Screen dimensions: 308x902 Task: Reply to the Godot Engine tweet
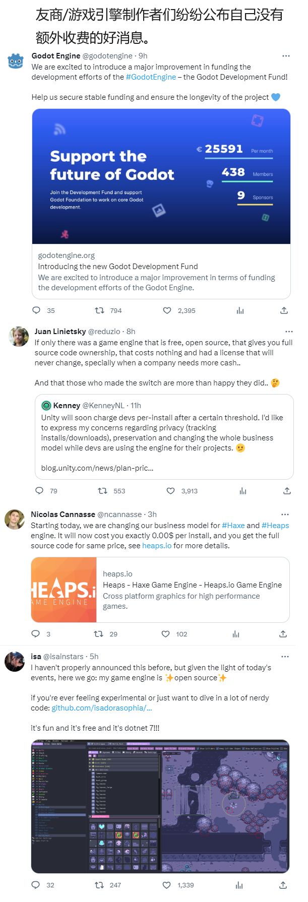[x=36, y=310]
